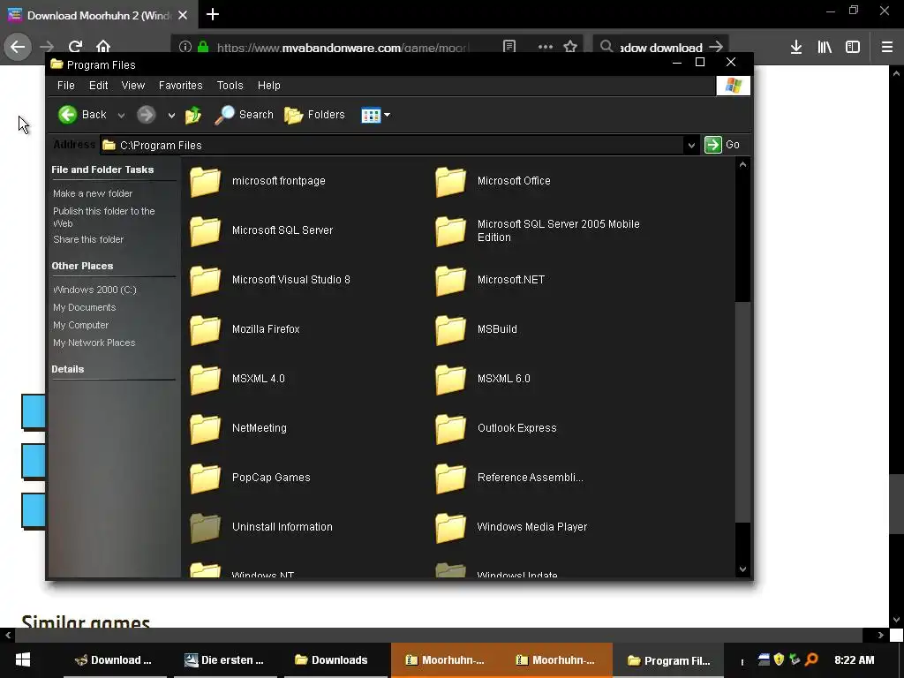Open browser downloads arrow icon
The height and width of the screenshot is (678, 904).
tap(795, 47)
